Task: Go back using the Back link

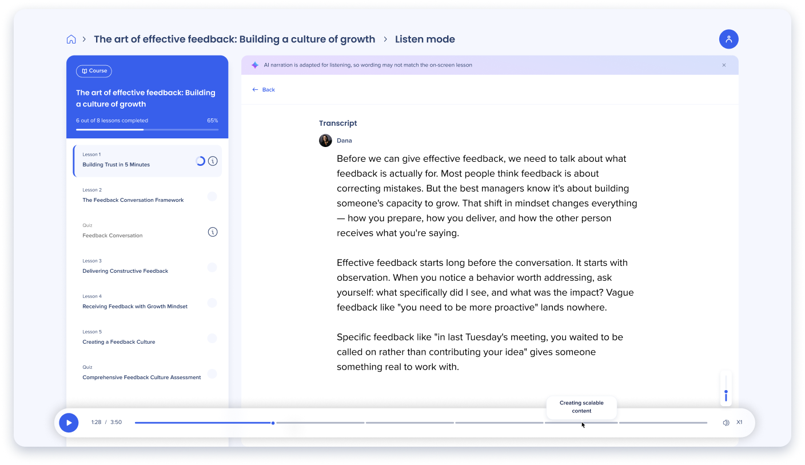Action: [264, 90]
